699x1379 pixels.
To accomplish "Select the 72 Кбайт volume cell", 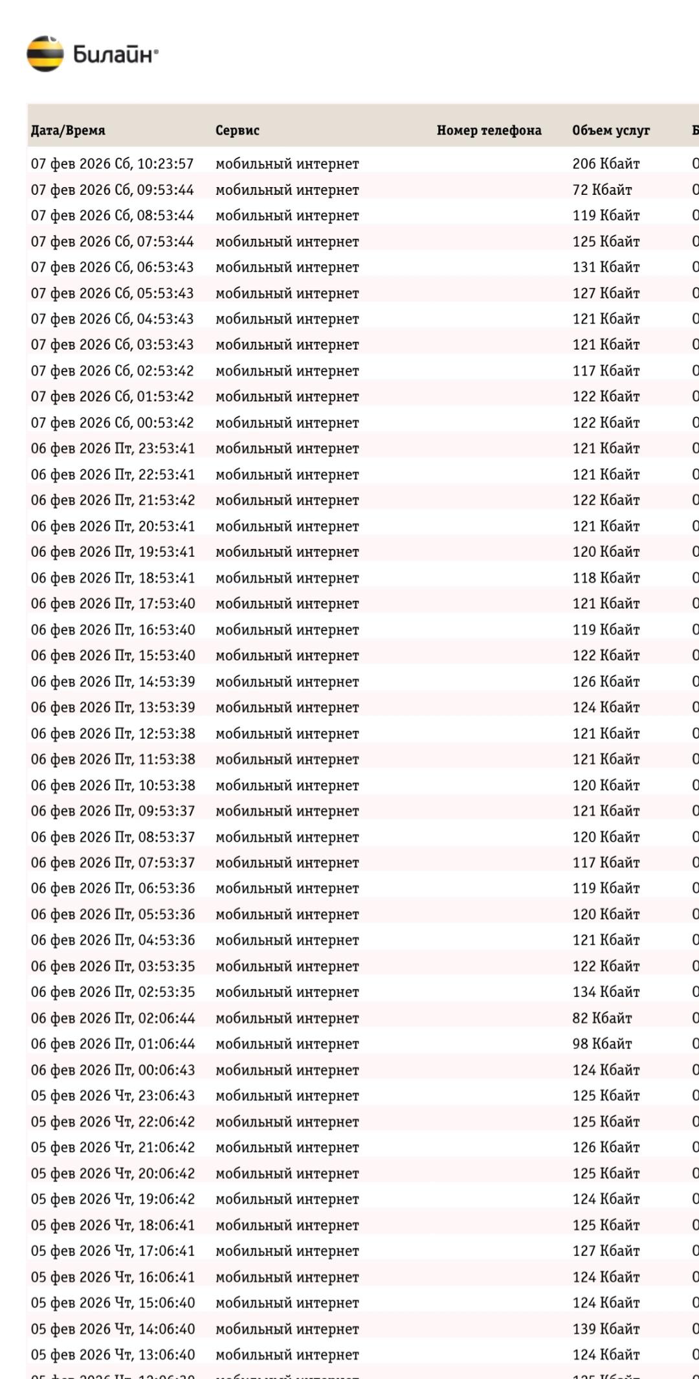I will coord(602,190).
